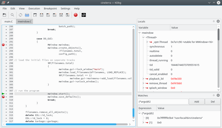This screenshot has height=128, width=222.
Task: Expand the _vptr.Thread entry
Action: coord(147,42)
